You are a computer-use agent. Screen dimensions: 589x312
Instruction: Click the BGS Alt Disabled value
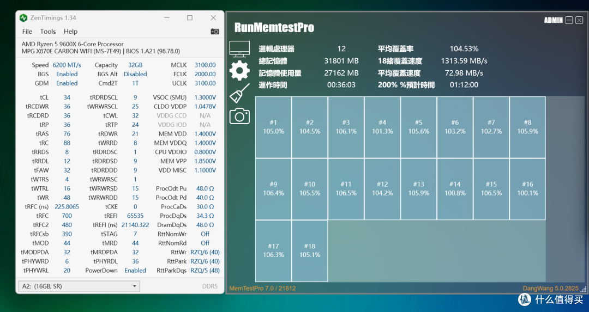135,74
